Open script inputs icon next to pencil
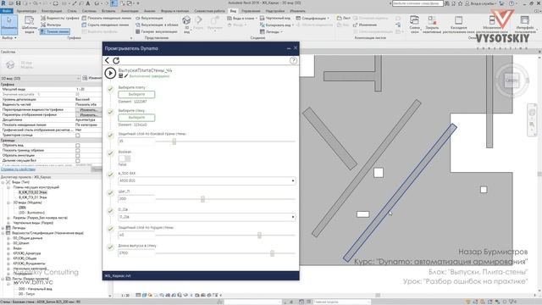Viewport: 542px width, 305px height. pos(120,75)
